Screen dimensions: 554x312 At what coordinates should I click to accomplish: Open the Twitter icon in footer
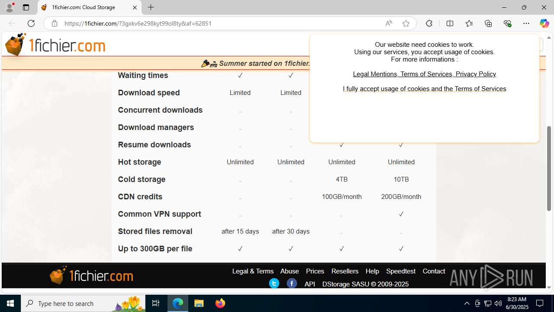click(x=274, y=283)
